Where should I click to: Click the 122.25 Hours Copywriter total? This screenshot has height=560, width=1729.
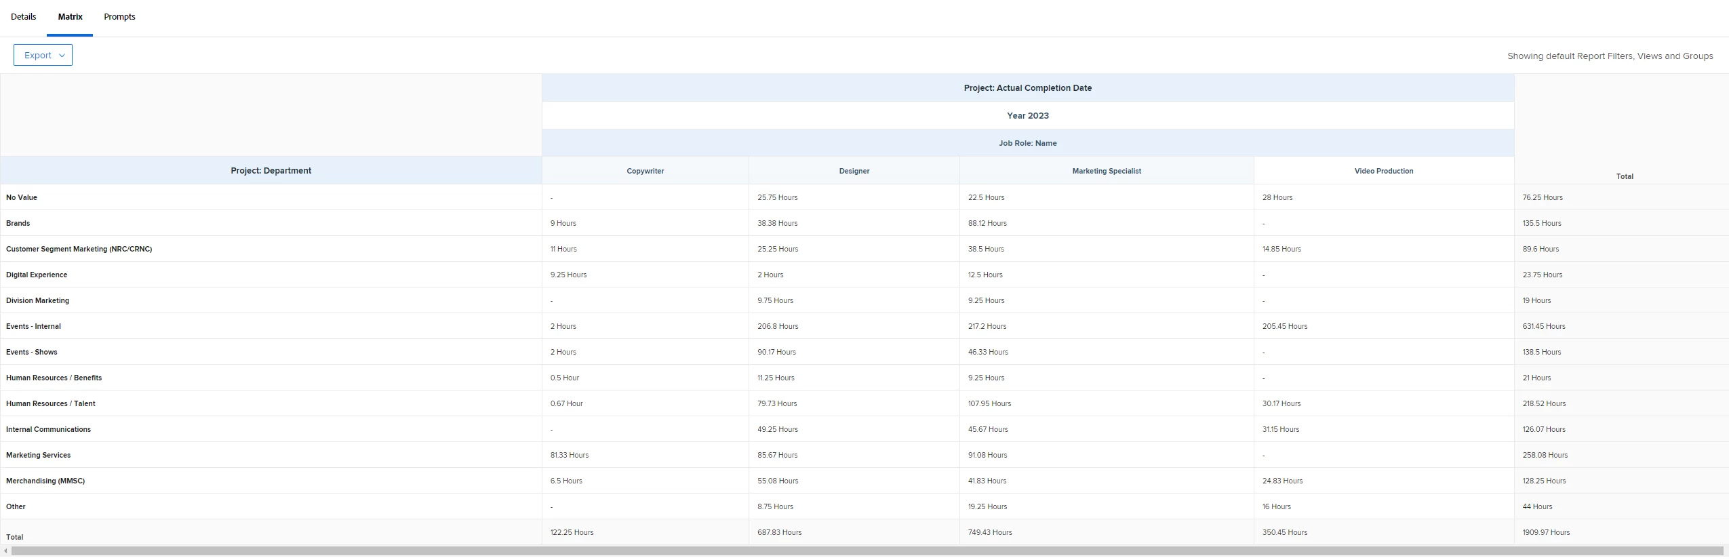(645, 532)
